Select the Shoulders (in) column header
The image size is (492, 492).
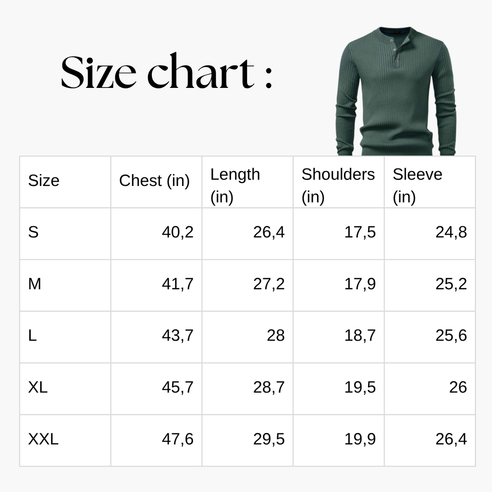339,182
